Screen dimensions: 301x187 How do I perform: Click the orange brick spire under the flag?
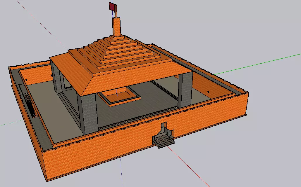click(x=116, y=27)
